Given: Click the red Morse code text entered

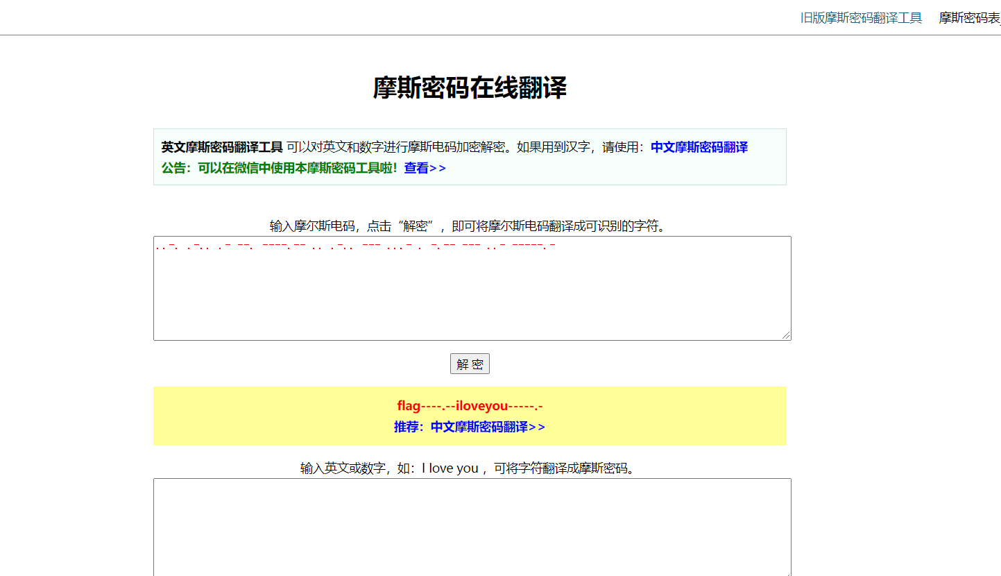Looking at the screenshot, I should [x=355, y=246].
